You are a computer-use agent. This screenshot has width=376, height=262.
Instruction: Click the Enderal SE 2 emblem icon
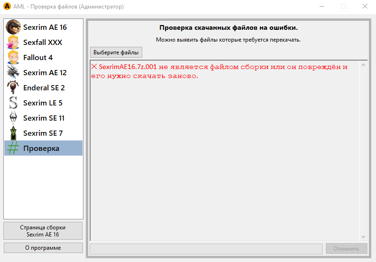coord(13,88)
